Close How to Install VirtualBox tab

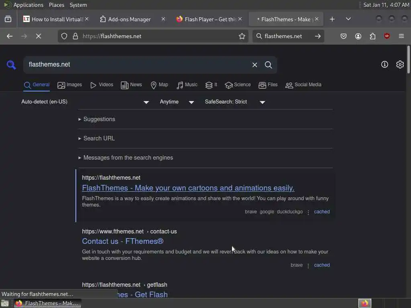point(87,19)
